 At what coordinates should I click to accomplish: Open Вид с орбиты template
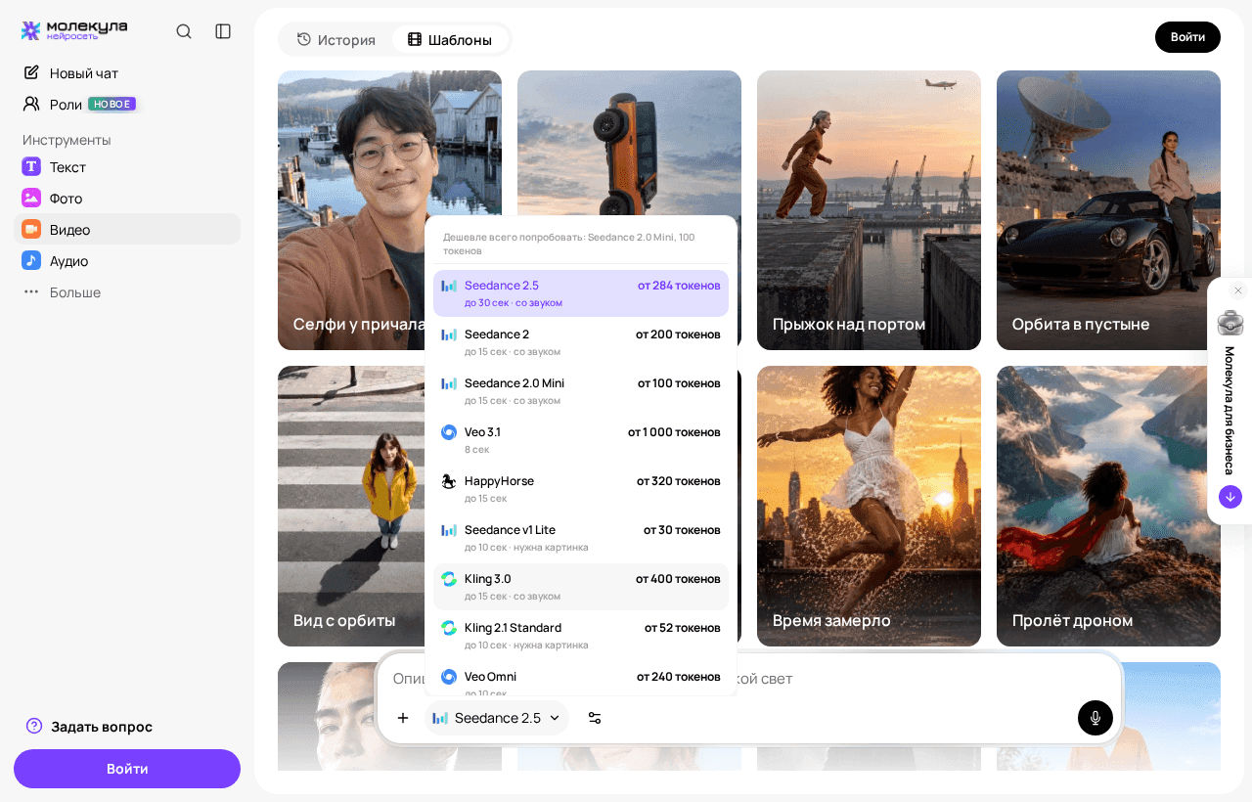coord(350,506)
